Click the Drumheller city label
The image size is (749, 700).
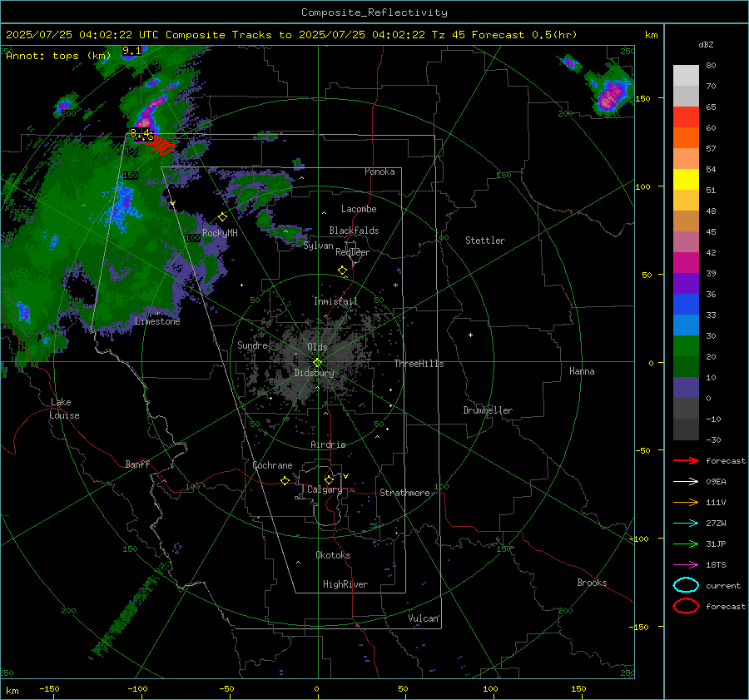(488, 410)
